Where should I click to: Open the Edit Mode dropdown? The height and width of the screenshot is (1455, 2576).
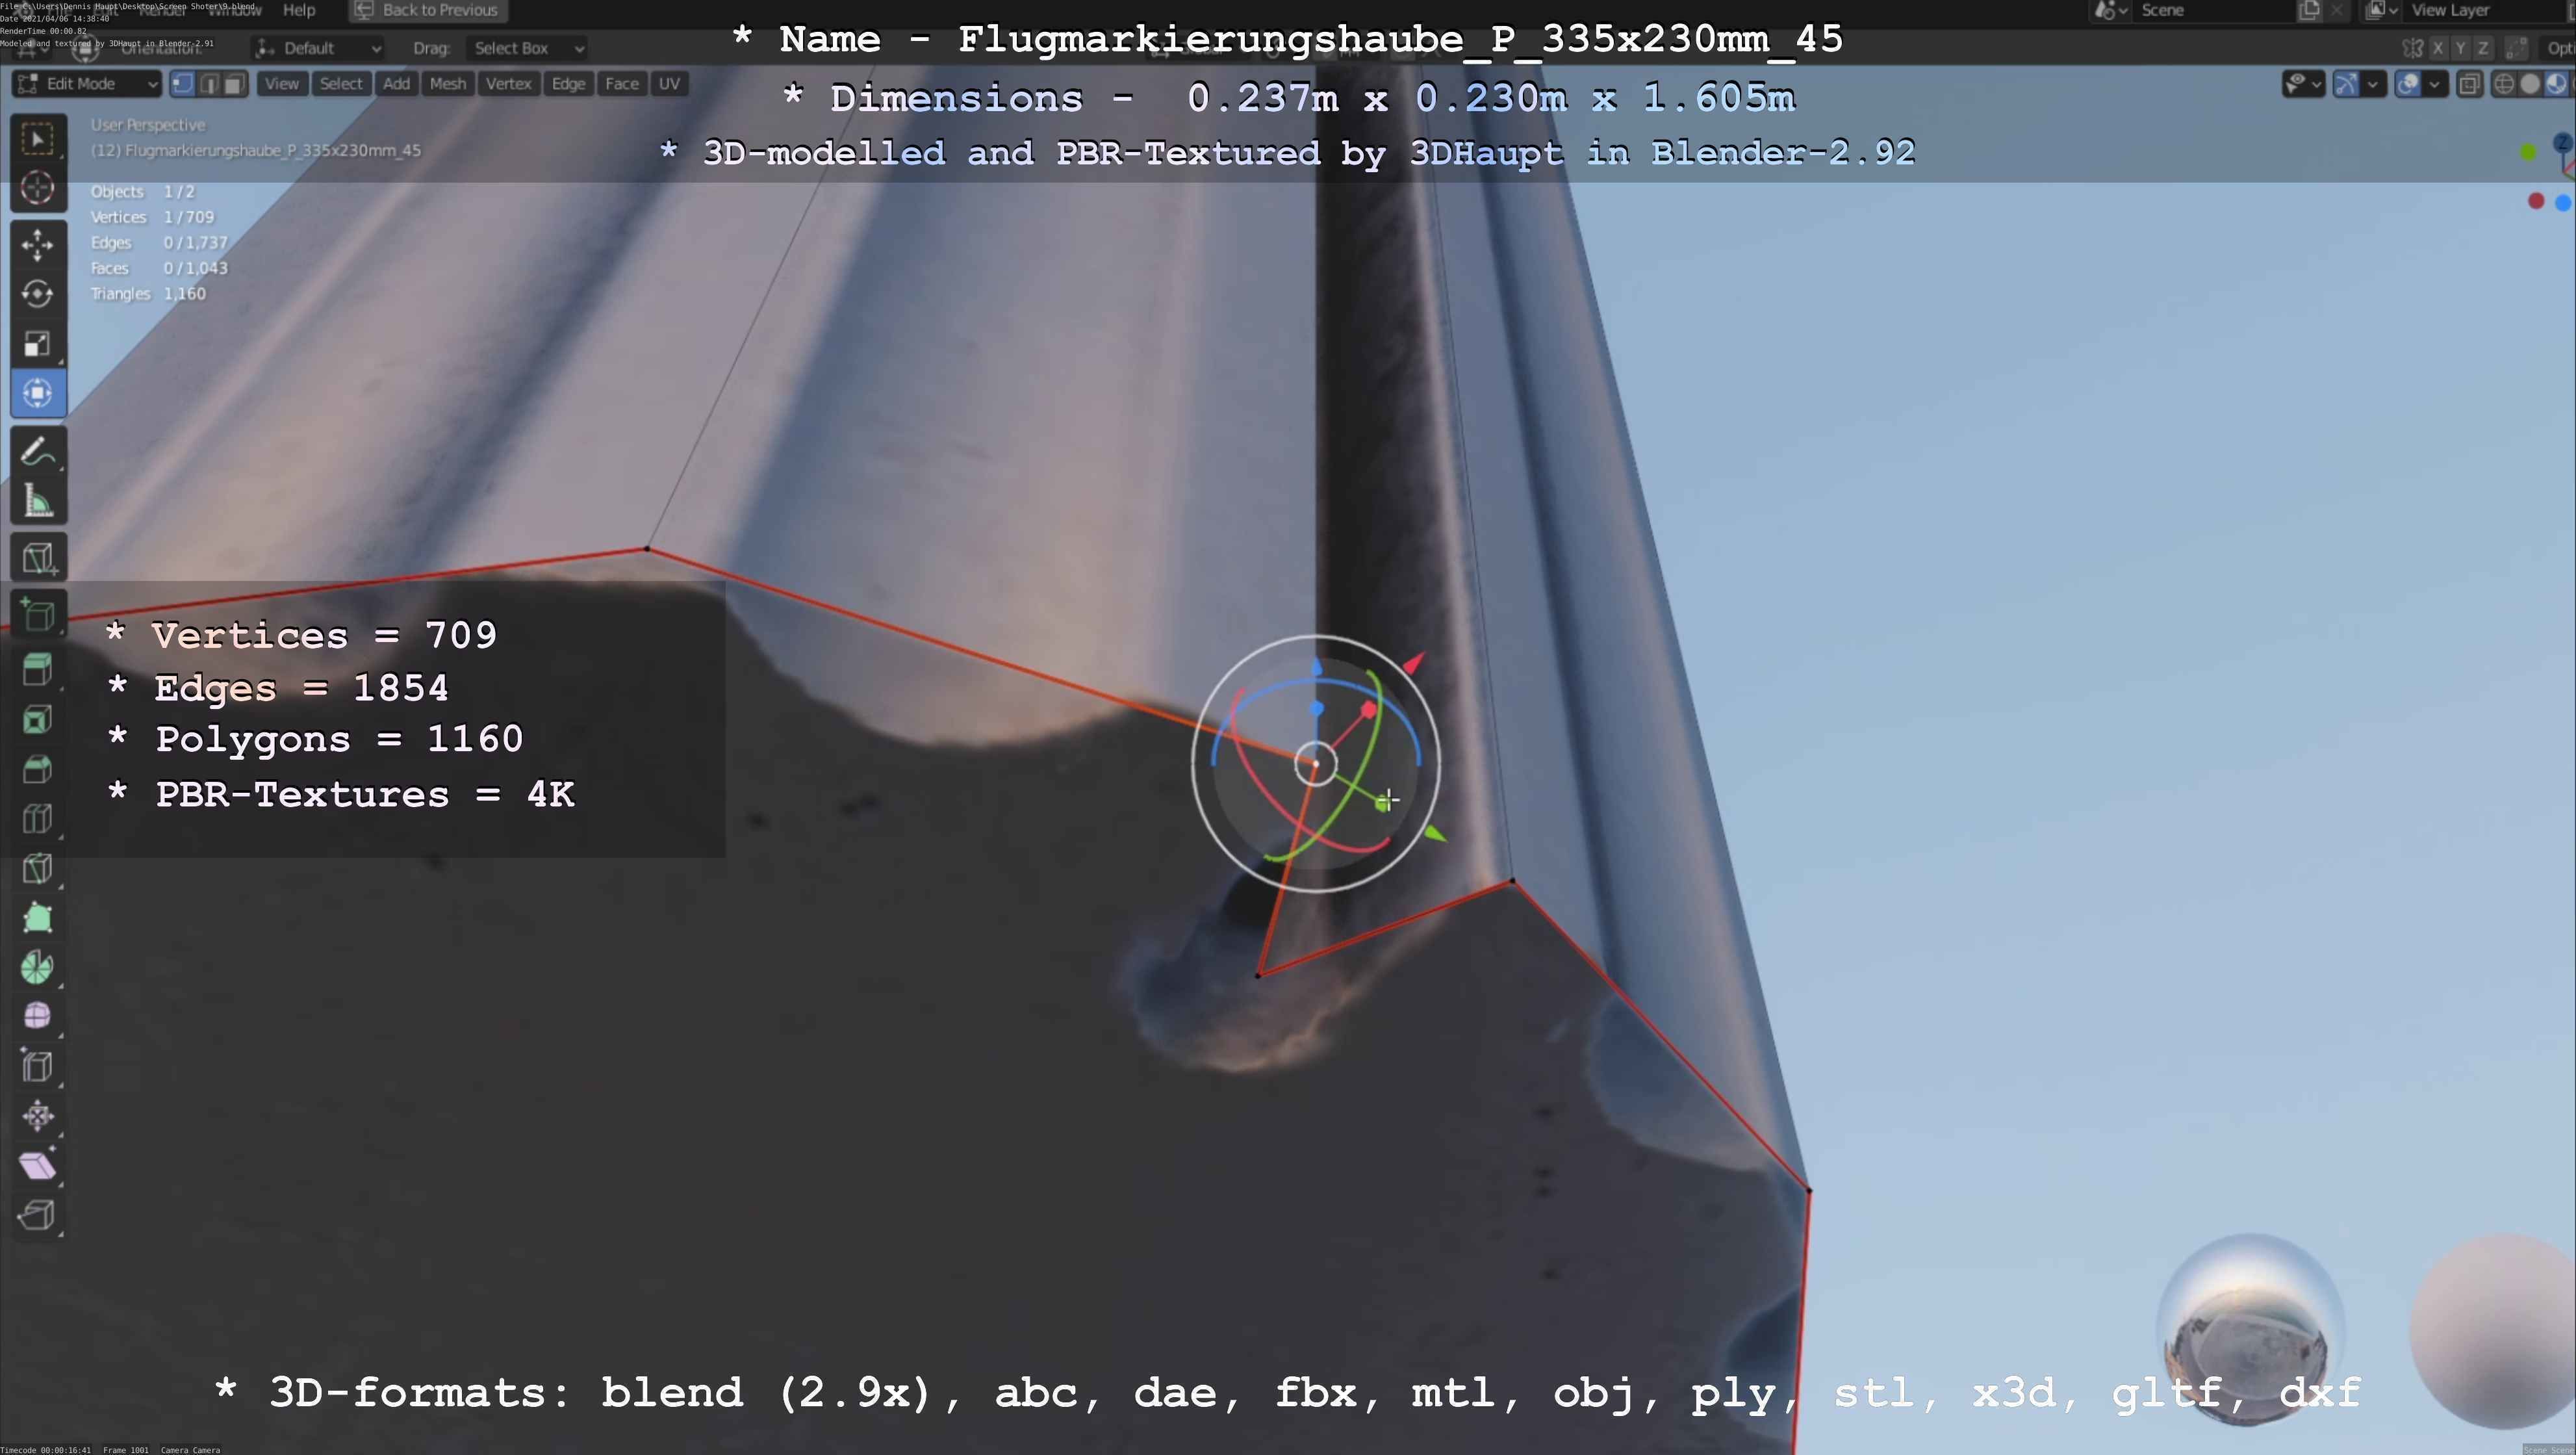tap(86, 84)
